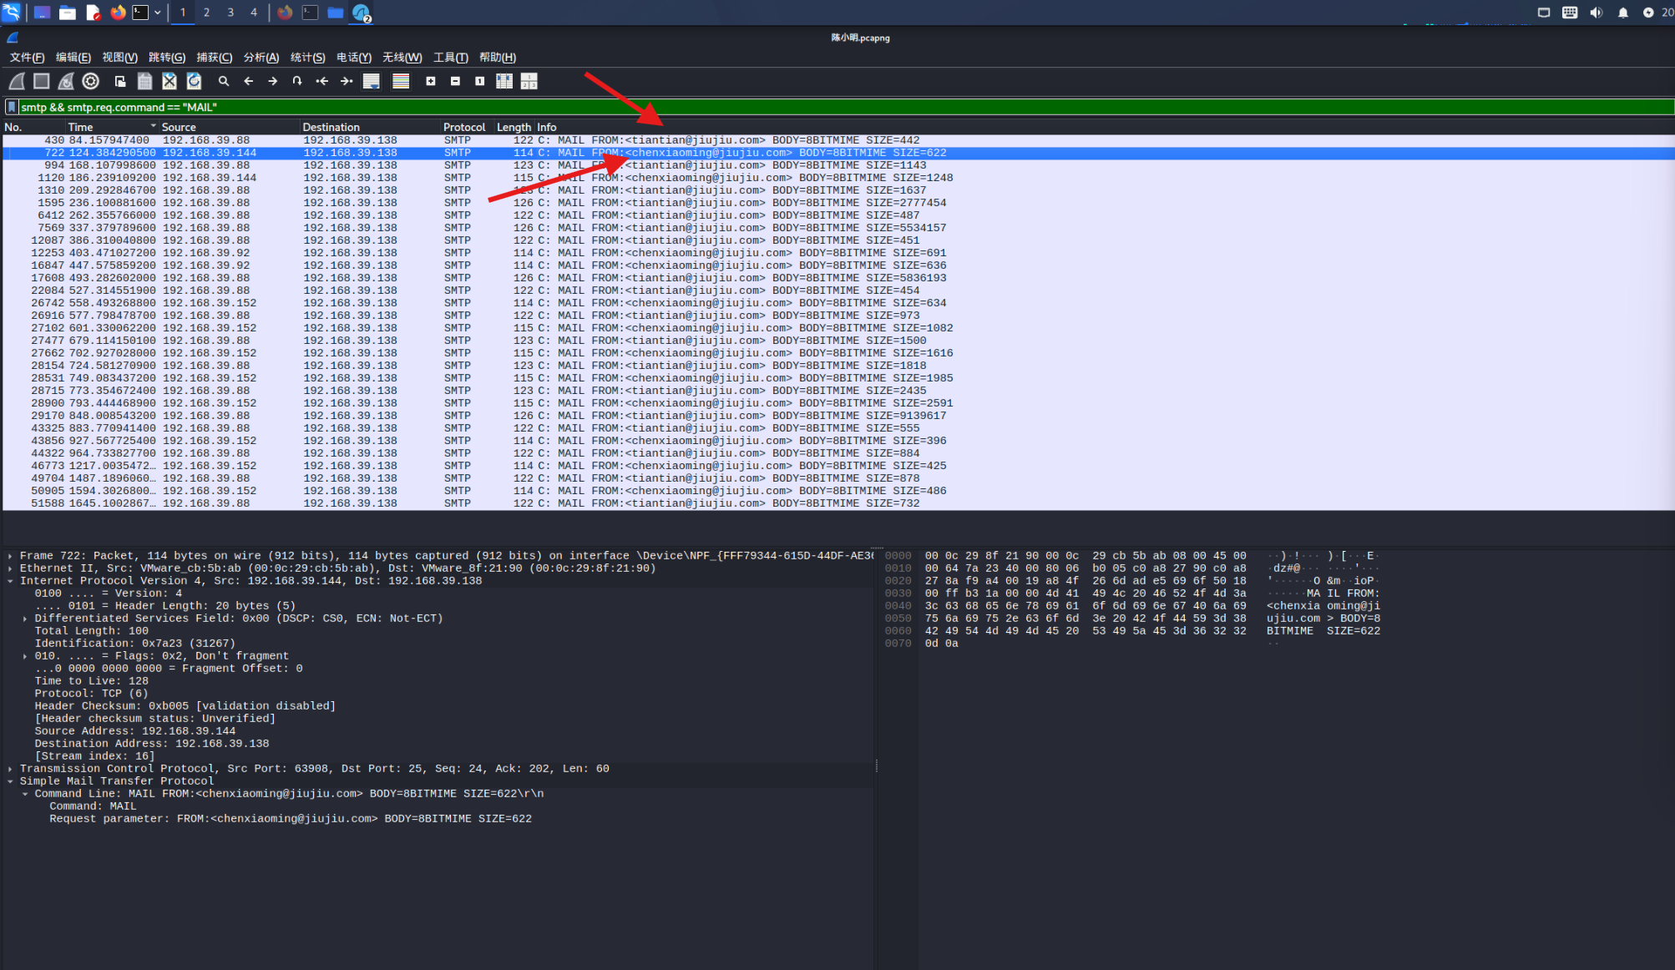Go to the previous packet in history

coord(248,81)
